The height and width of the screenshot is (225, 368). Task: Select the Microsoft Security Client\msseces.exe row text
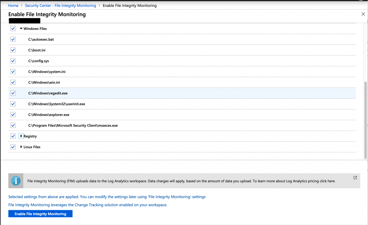(x=73, y=126)
